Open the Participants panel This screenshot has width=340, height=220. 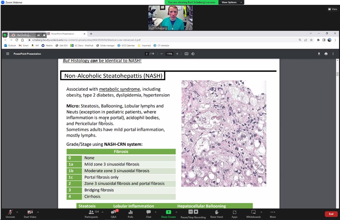[x=91, y=214]
